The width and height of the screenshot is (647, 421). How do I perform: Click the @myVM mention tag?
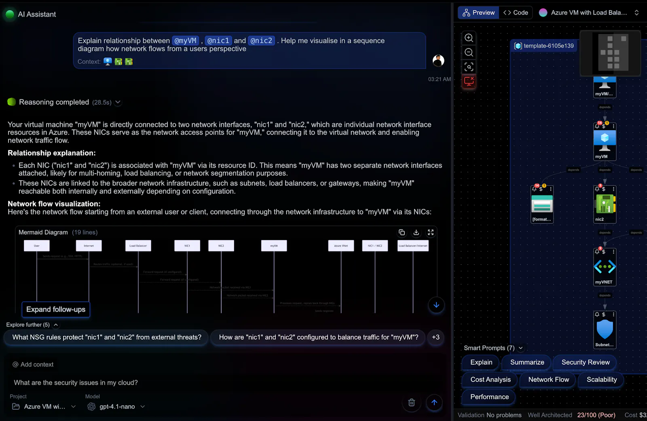(186, 41)
